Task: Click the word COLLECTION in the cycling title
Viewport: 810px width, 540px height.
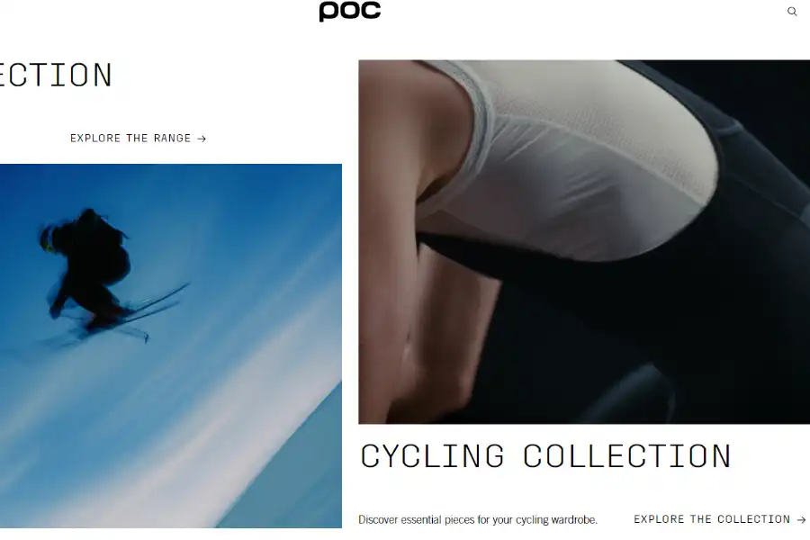Action: coord(627,456)
